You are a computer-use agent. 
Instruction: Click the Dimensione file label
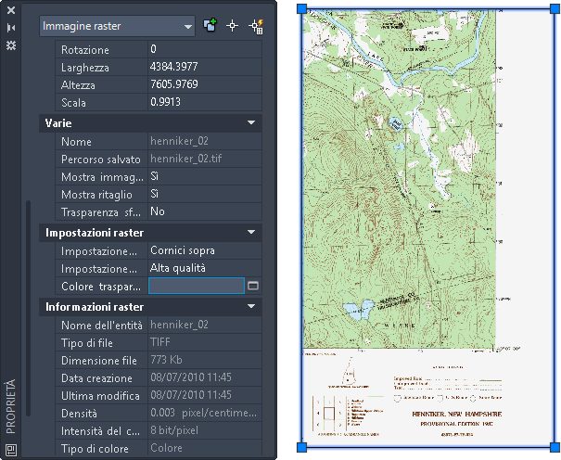[99, 361]
